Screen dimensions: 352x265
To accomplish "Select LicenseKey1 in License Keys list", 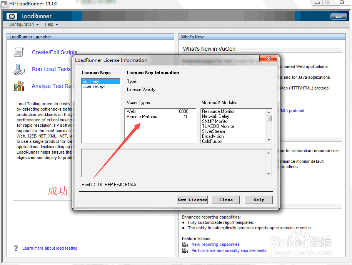I will click(100, 86).
